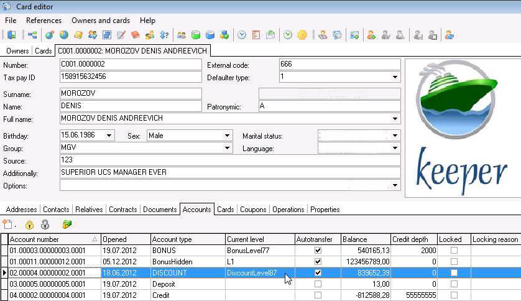This screenshot has height=301, width=521.
Task: Sort by Account number column header
Action: [54, 239]
